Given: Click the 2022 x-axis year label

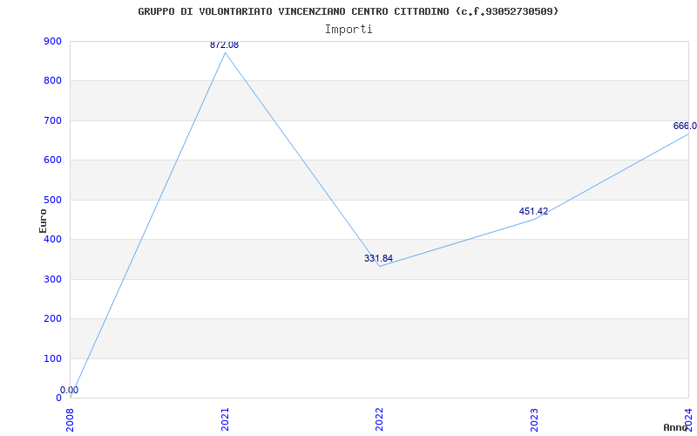Looking at the screenshot, I should point(379,419).
